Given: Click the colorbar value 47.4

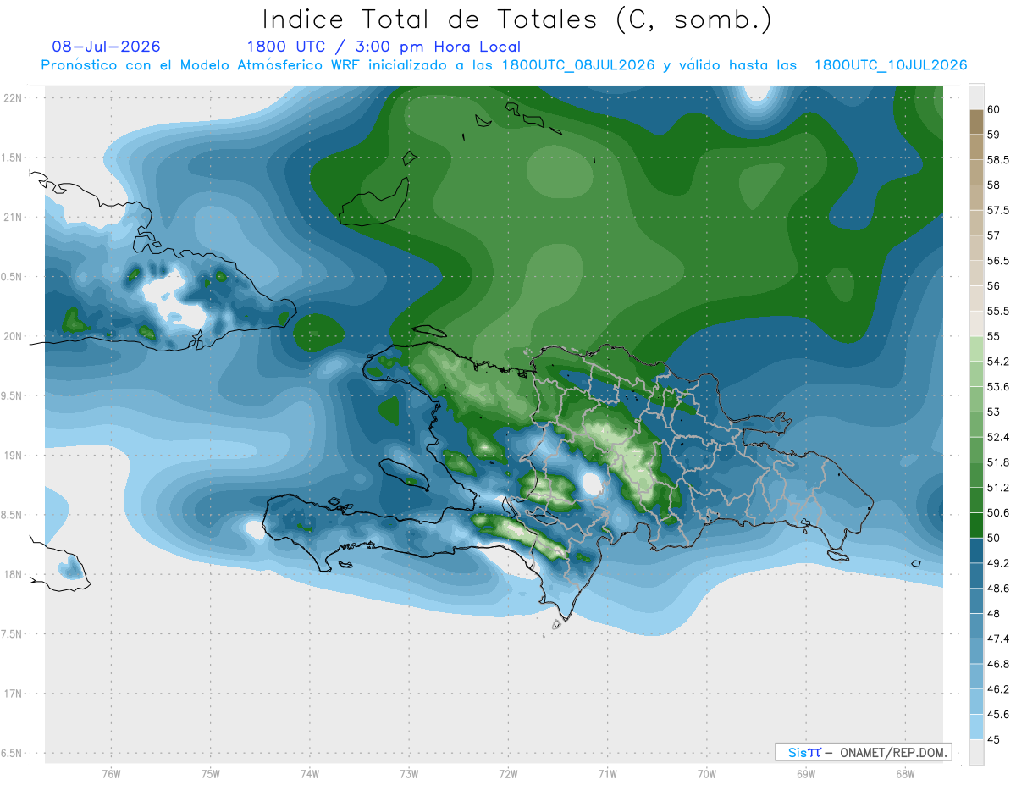Looking at the screenshot, I should pos(997,639).
